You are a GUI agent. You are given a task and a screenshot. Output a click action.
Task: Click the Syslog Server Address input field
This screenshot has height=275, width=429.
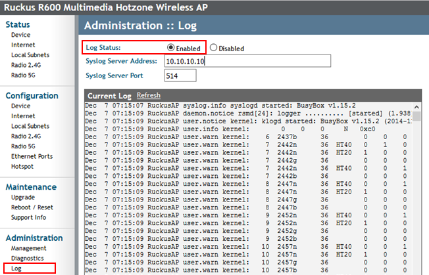click(x=247, y=61)
